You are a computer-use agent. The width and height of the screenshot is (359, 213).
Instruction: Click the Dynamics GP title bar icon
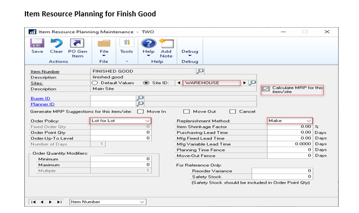click(32, 32)
